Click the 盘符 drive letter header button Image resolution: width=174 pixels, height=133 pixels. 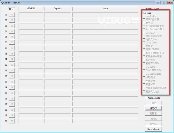[x=11, y=9]
